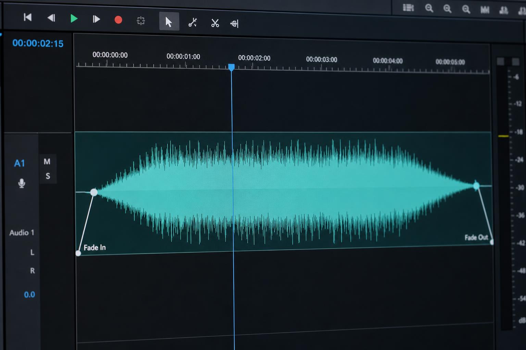Image resolution: width=526 pixels, height=350 pixels.
Task: Select the dashed marquee selection tool
Action: point(141,21)
